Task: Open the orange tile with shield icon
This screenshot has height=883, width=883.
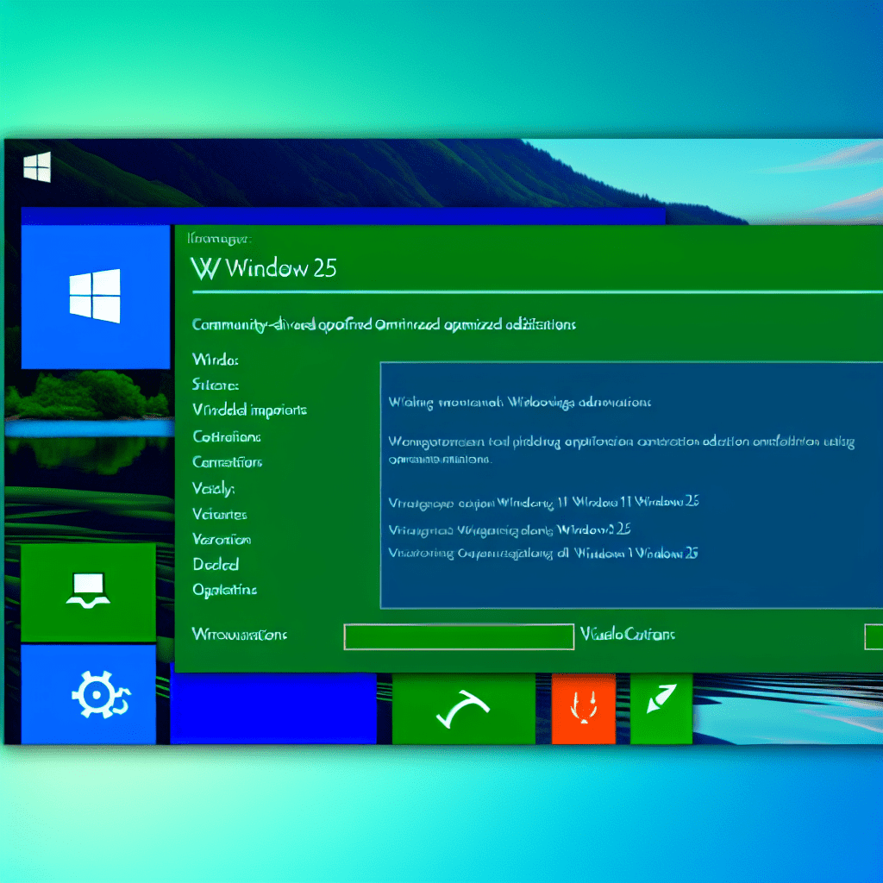Action: [x=583, y=708]
